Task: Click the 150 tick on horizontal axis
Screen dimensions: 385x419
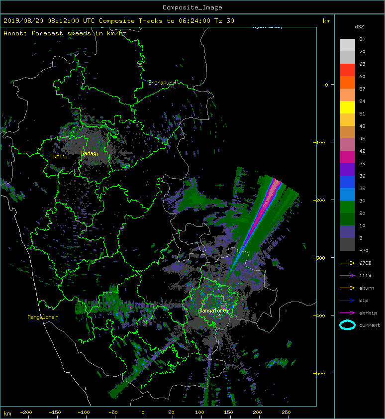Action: pyautogui.click(x=228, y=413)
